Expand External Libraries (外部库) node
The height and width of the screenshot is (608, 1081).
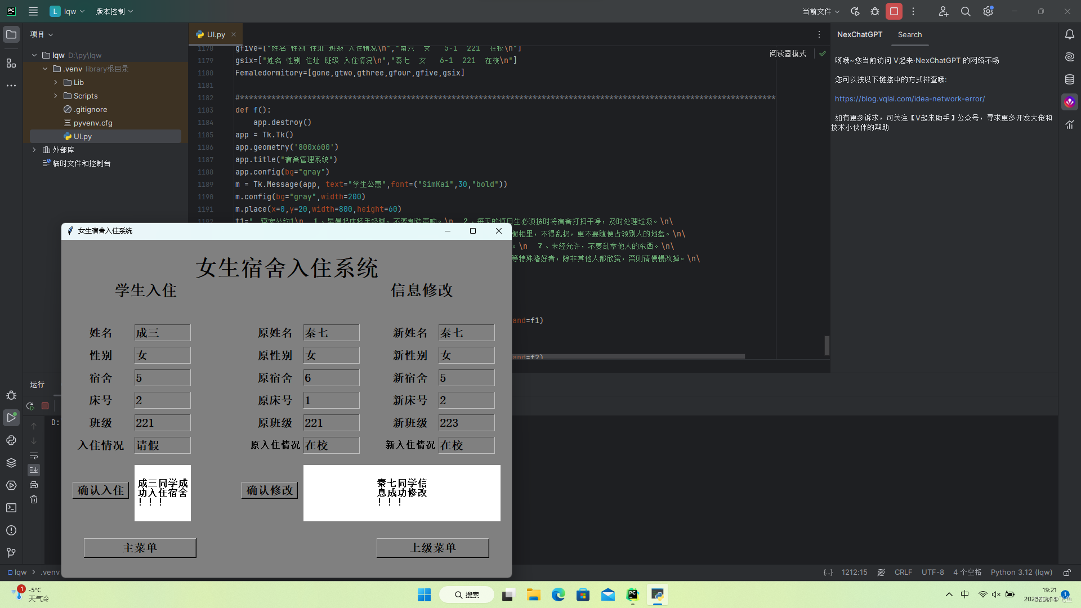click(34, 150)
